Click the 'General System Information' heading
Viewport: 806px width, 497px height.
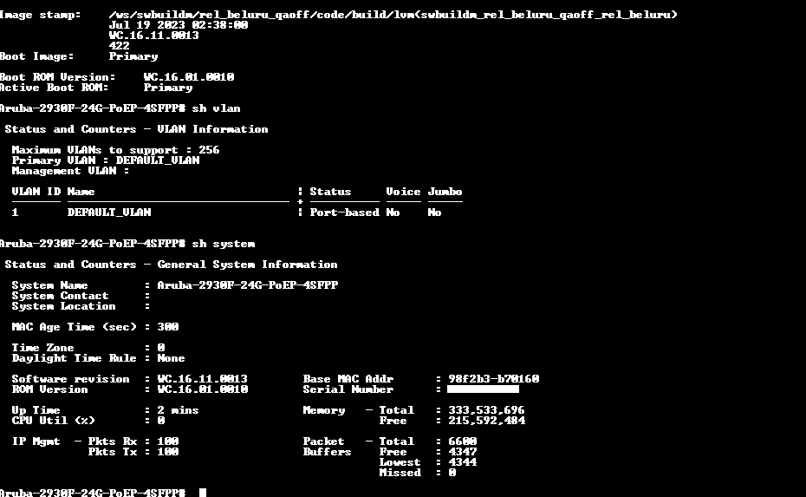(247, 265)
